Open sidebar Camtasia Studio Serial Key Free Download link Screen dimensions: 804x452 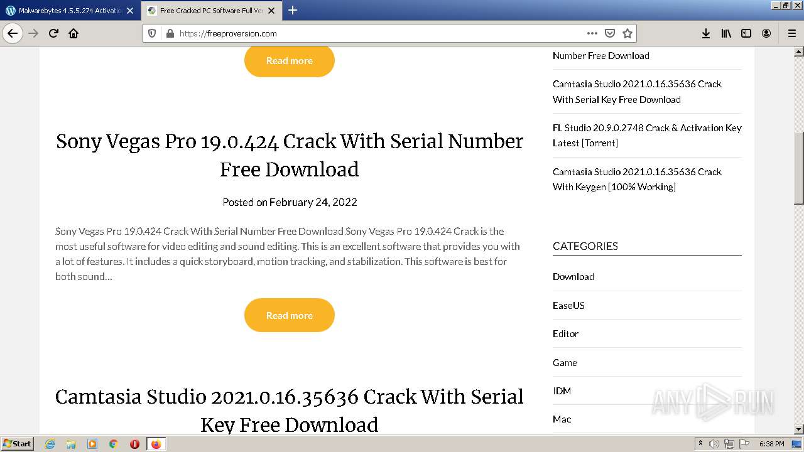637,92
